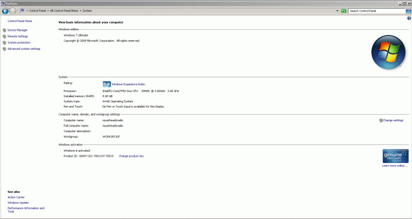Screen dimensions: 412x219
Task: Click Change settings link
Action: point(393,120)
